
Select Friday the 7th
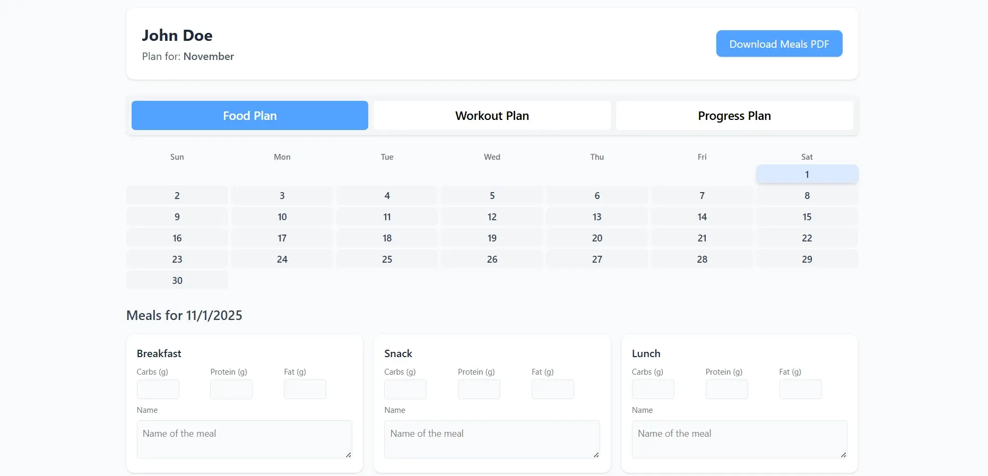click(701, 196)
